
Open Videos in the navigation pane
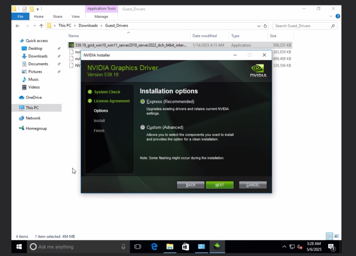tap(34, 87)
